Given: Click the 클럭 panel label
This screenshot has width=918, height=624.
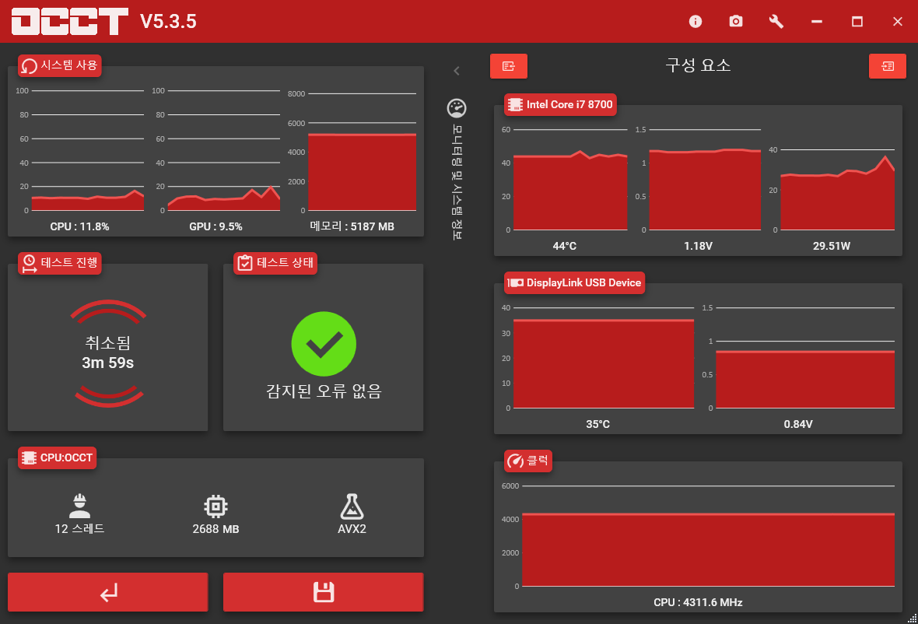Looking at the screenshot, I should pyautogui.click(x=528, y=461).
